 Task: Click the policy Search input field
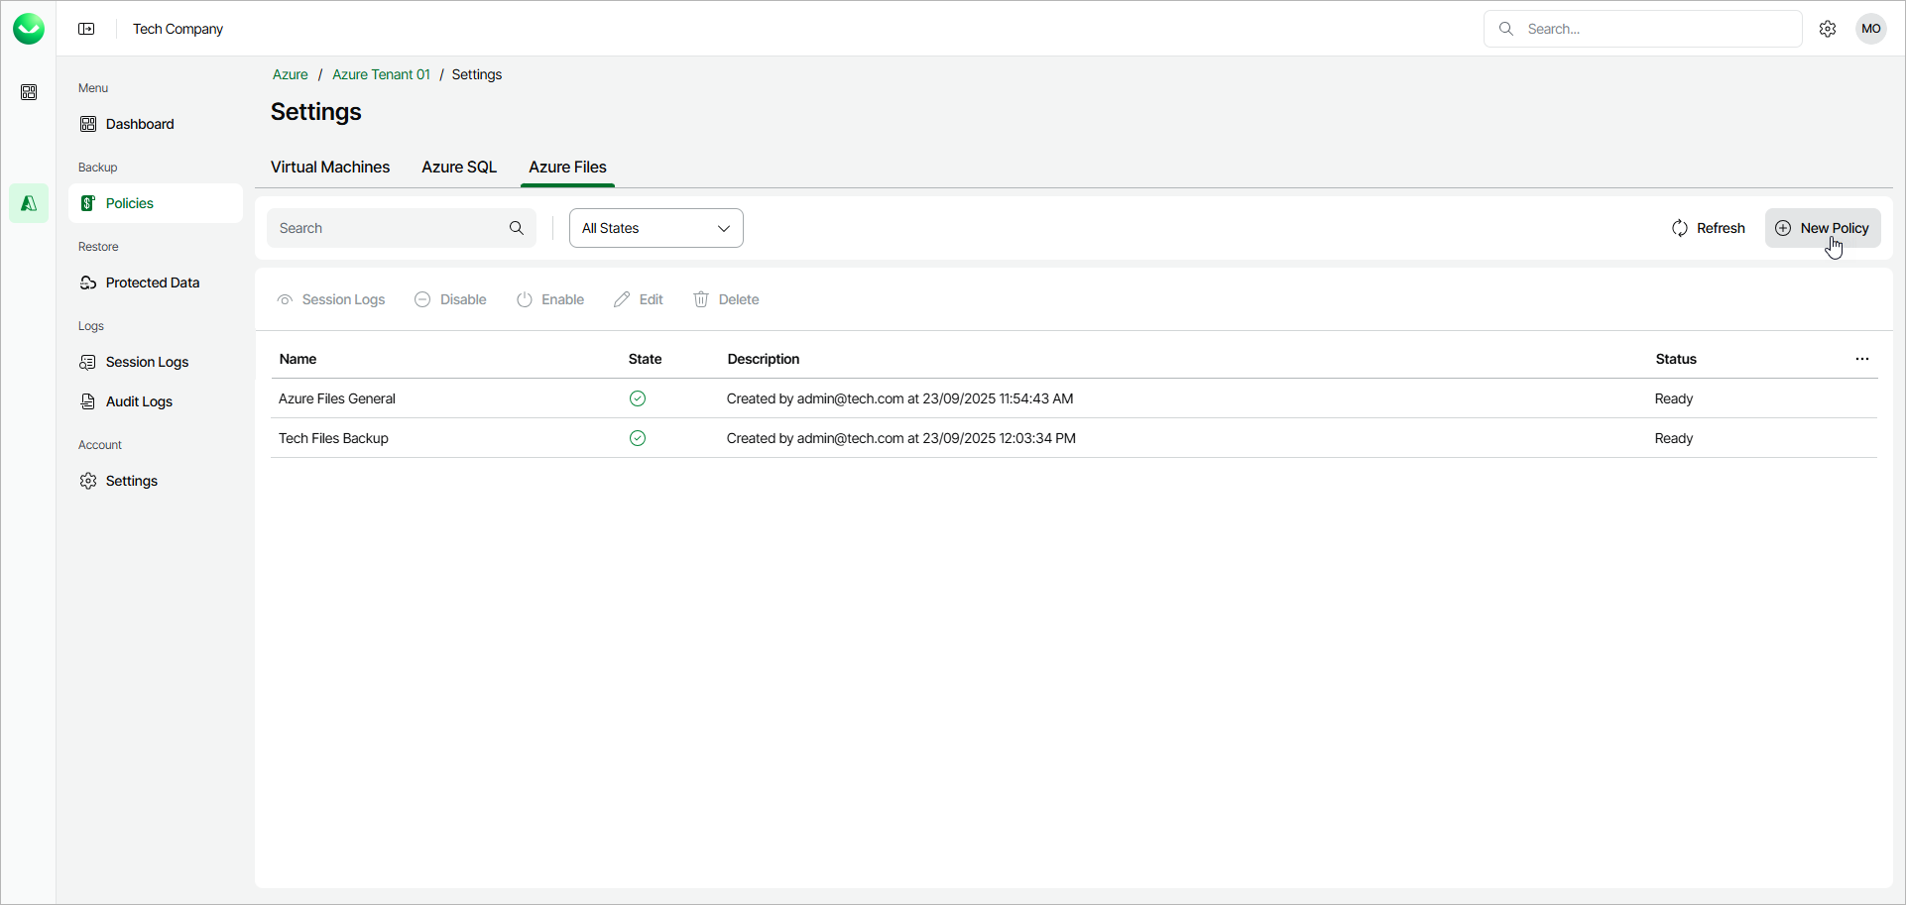pyautogui.click(x=389, y=228)
